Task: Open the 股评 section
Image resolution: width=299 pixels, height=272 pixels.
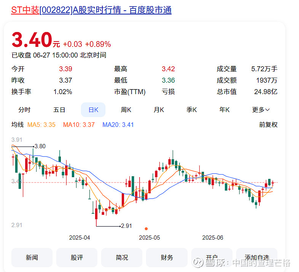Action: tap(77, 258)
